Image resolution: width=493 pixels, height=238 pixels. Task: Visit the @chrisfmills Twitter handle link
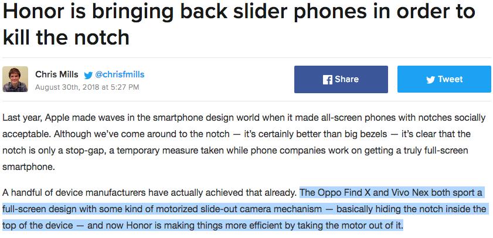point(120,74)
